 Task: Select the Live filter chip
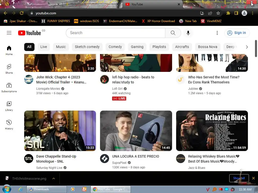pos(44,47)
